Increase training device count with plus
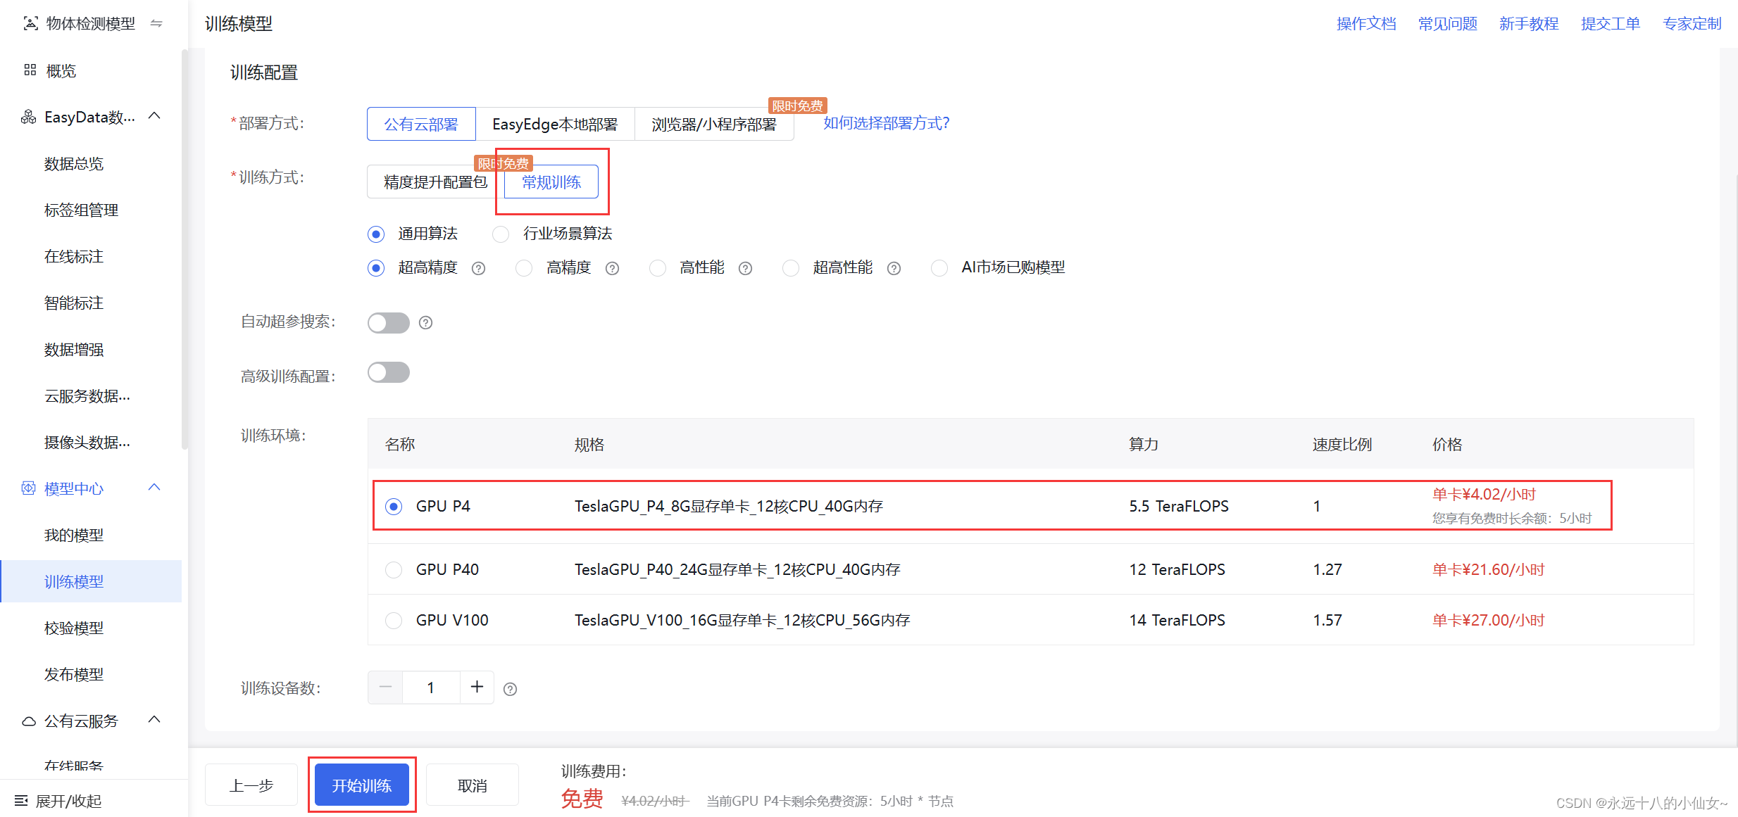The height and width of the screenshot is (817, 1738). point(477,687)
